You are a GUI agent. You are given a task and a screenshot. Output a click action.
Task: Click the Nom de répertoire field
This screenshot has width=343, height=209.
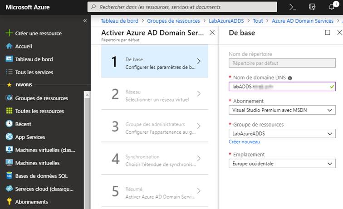click(x=282, y=63)
